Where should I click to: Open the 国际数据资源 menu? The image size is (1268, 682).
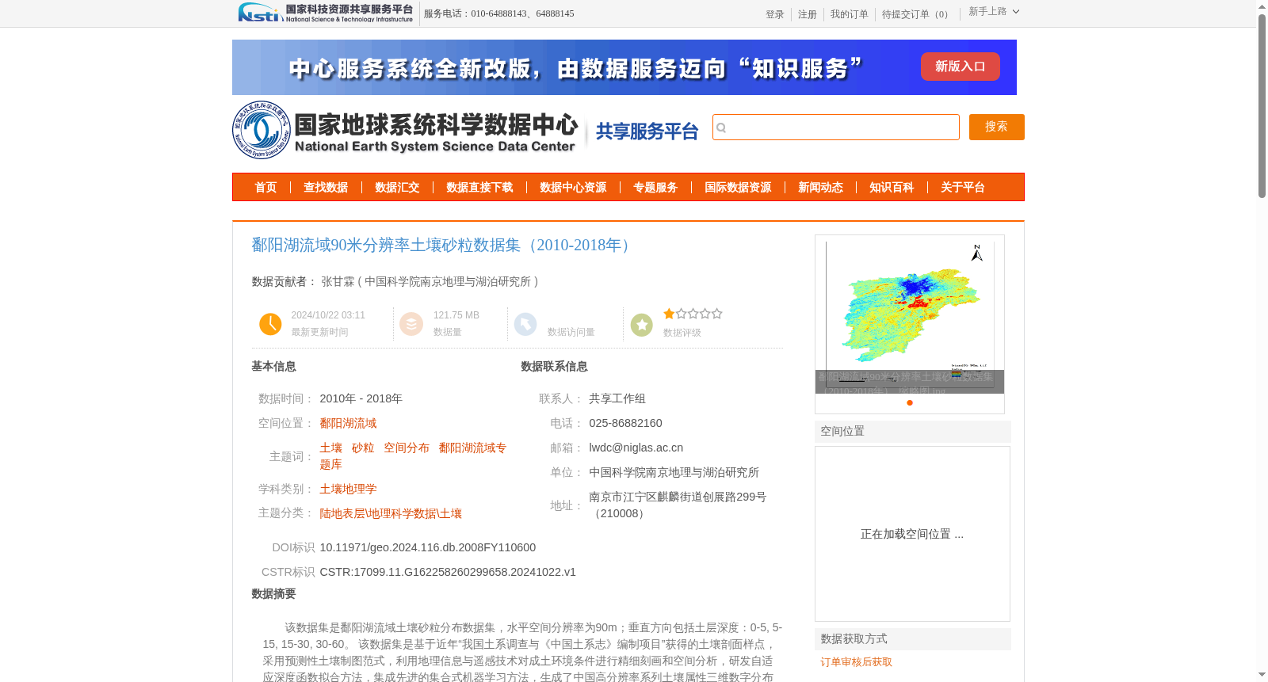(x=738, y=188)
